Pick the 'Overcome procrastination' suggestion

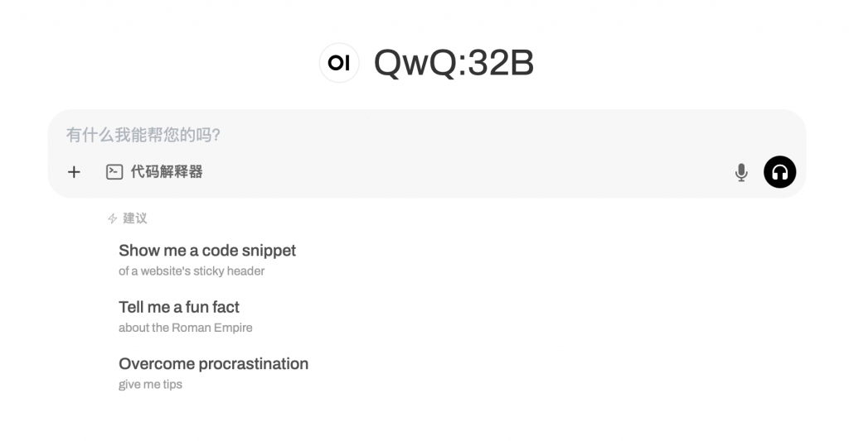click(214, 364)
